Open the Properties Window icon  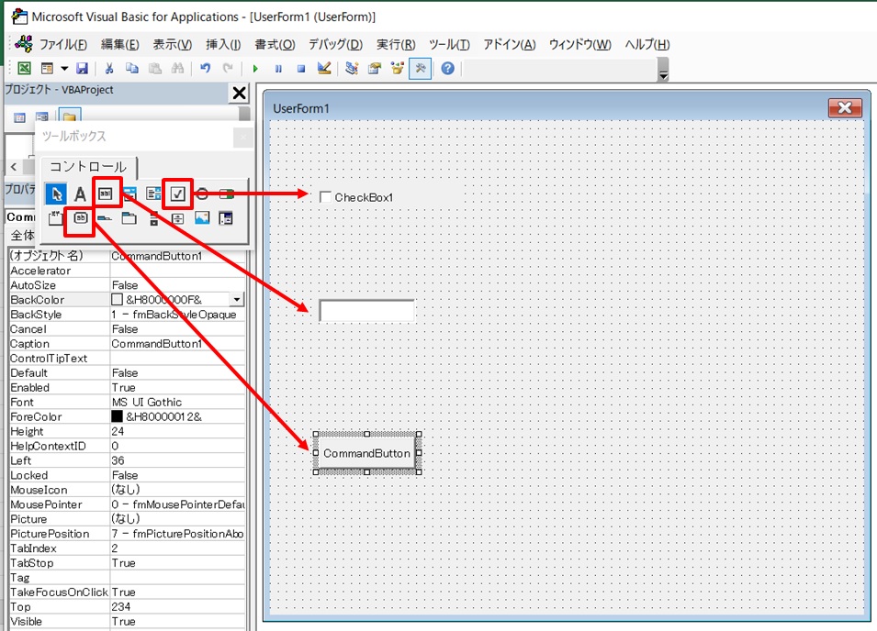375,68
